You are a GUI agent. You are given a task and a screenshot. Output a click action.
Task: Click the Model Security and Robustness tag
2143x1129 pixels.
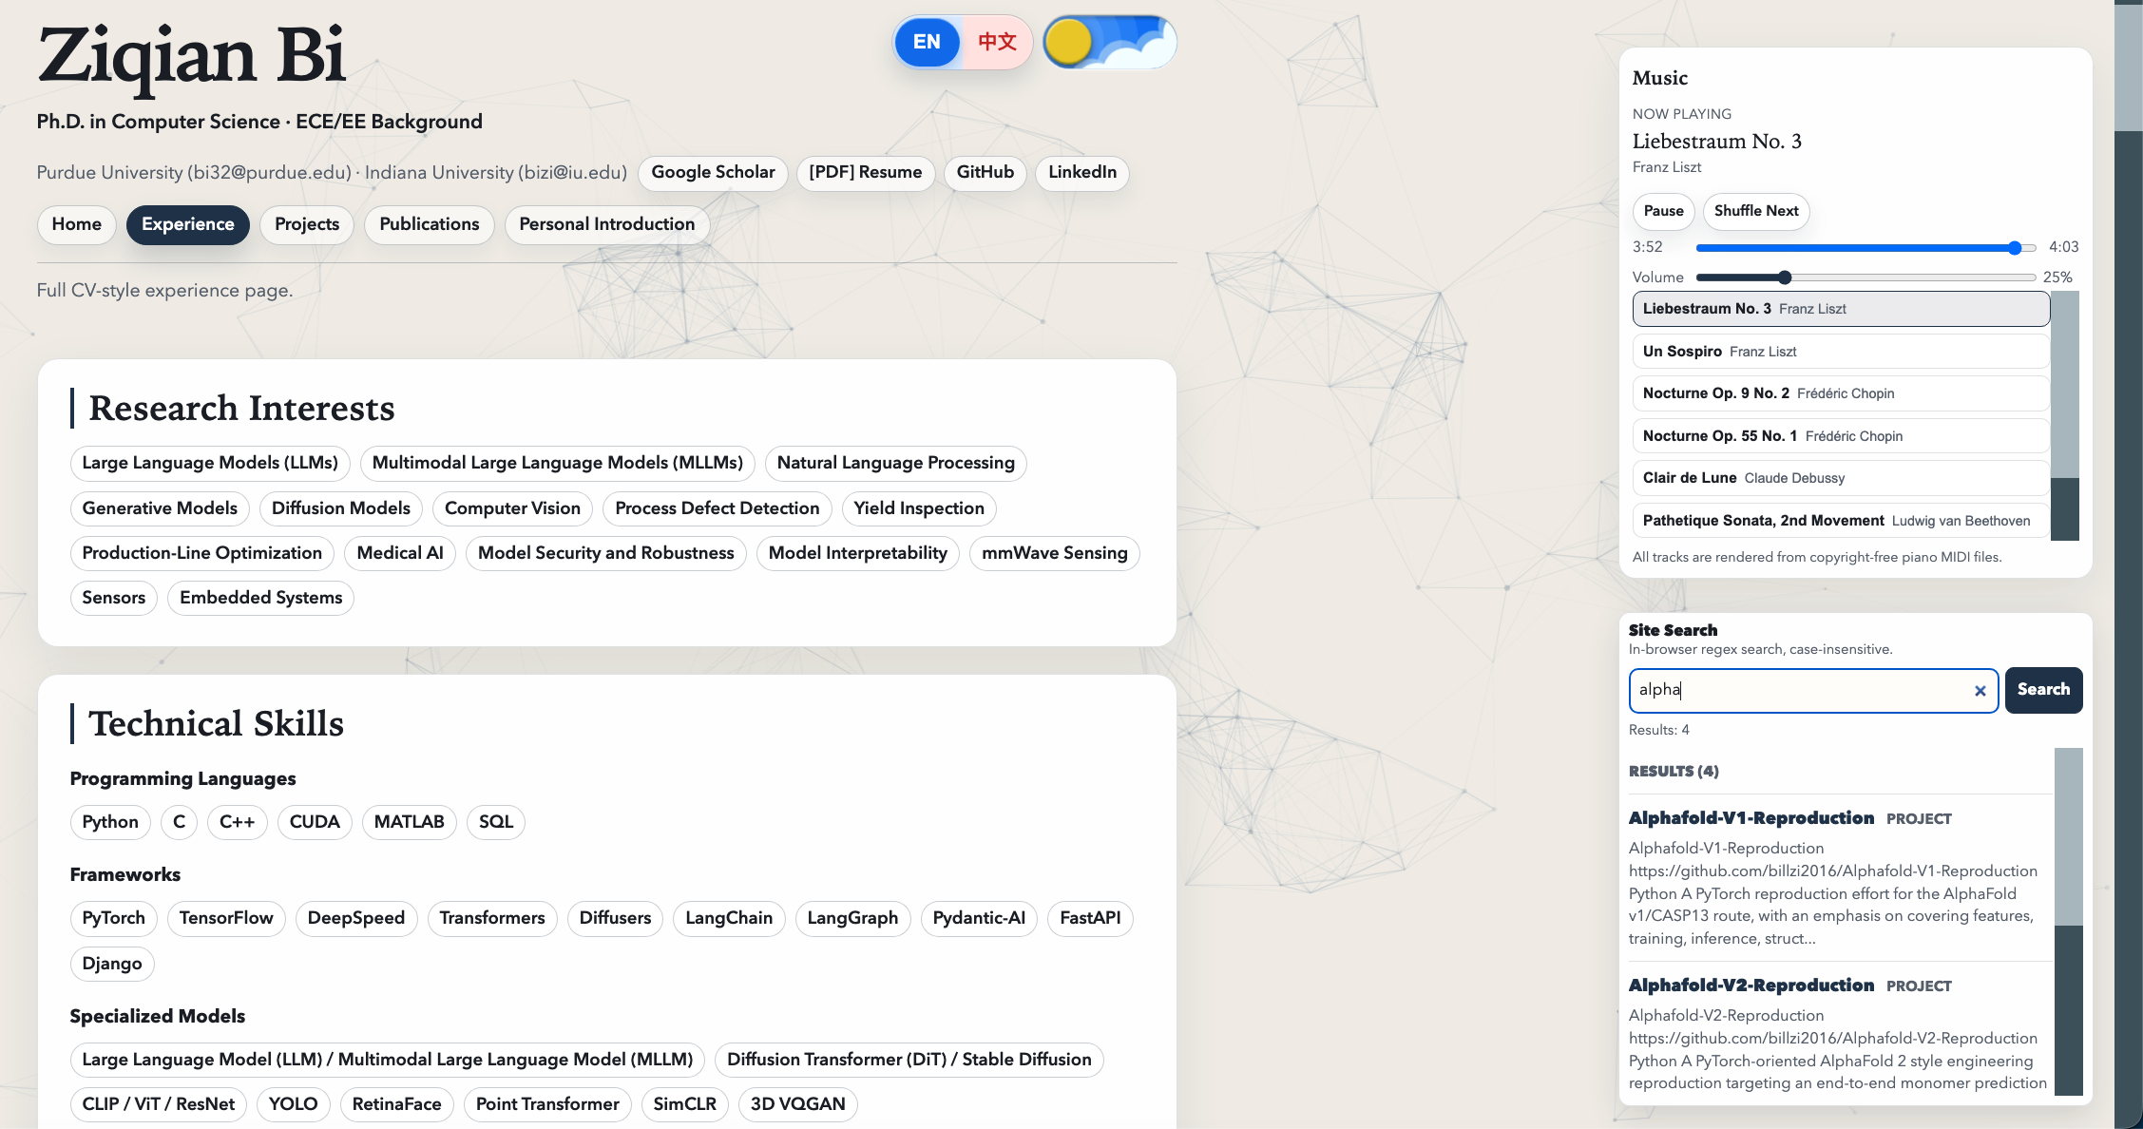pos(606,553)
